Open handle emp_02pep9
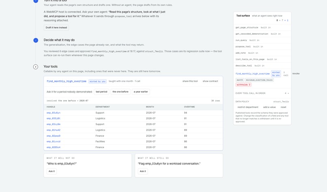 point(54,136)
